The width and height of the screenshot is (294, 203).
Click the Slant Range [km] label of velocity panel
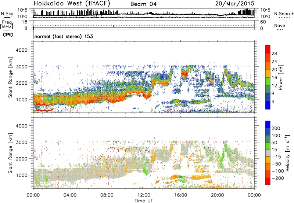point(10,153)
